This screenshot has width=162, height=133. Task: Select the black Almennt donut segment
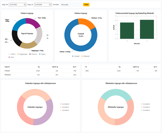tap(15, 38)
